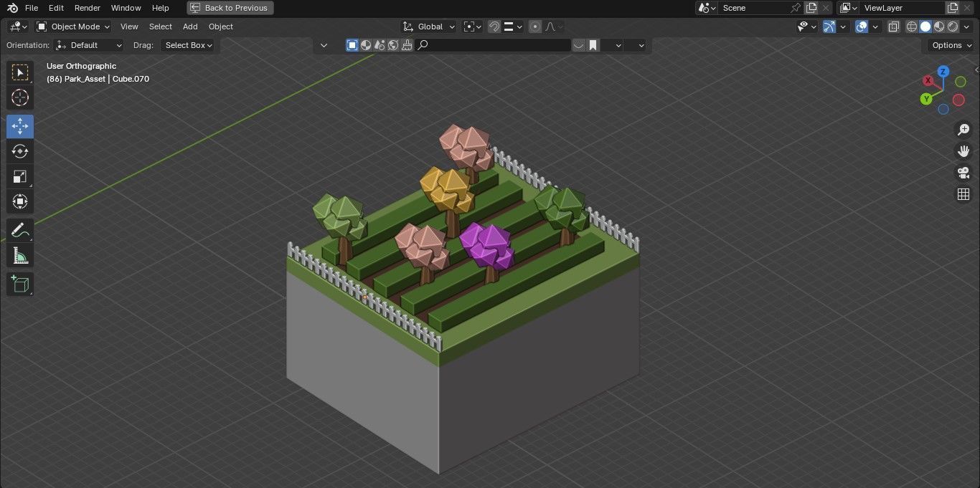Screen dimensions: 980x488
Task: Toggle proportional editing
Action: pos(535,27)
